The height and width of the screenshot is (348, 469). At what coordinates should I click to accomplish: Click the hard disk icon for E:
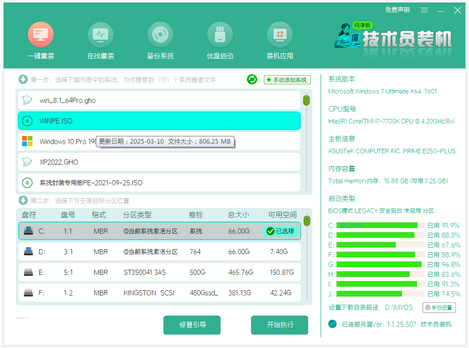coord(28,272)
